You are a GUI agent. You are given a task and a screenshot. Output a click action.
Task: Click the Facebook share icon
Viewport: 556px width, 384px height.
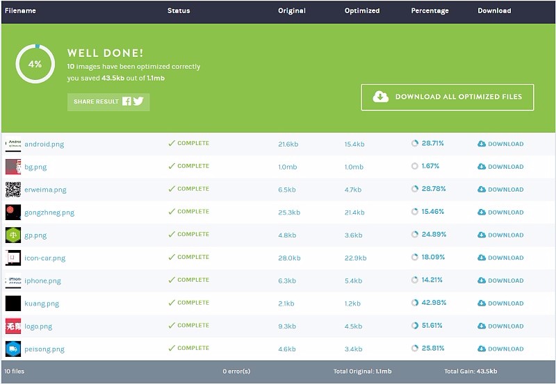click(126, 101)
